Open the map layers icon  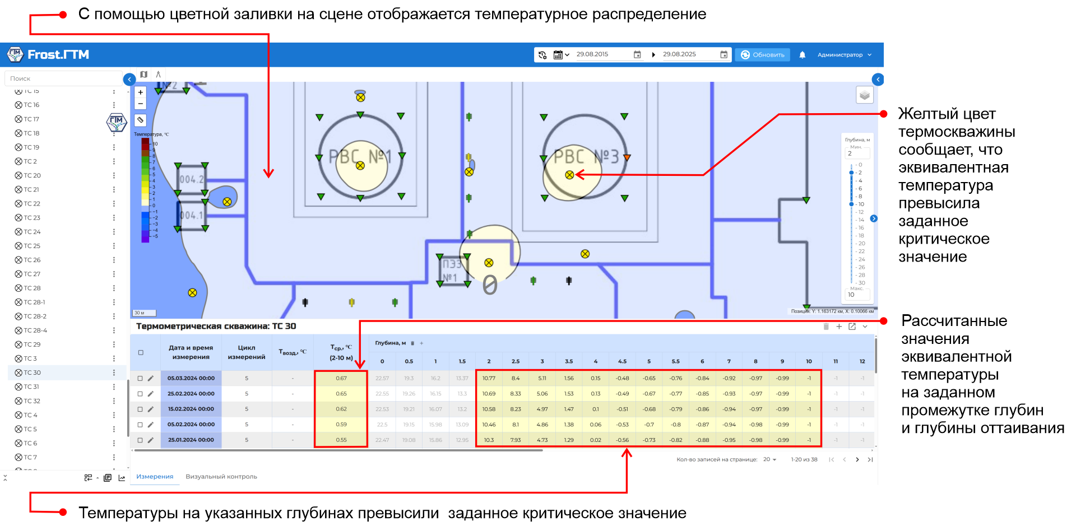coord(865,95)
